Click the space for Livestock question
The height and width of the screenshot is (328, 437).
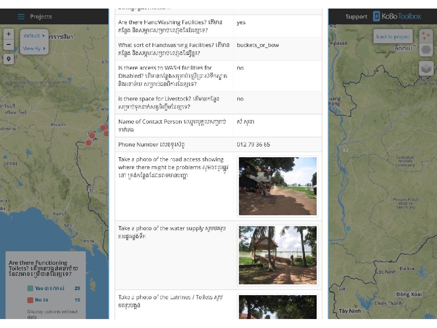169,102
